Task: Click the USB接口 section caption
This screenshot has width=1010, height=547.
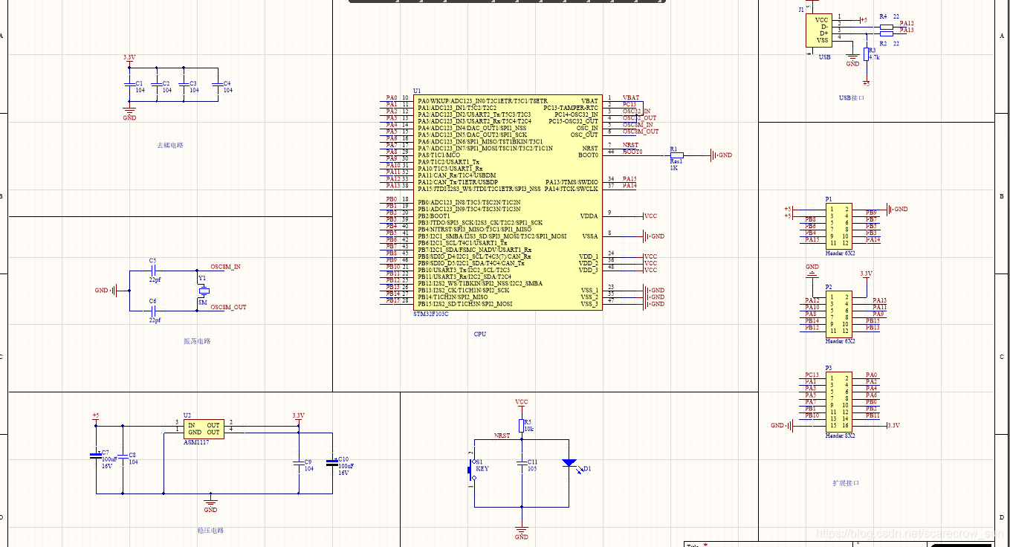Action: [x=852, y=98]
